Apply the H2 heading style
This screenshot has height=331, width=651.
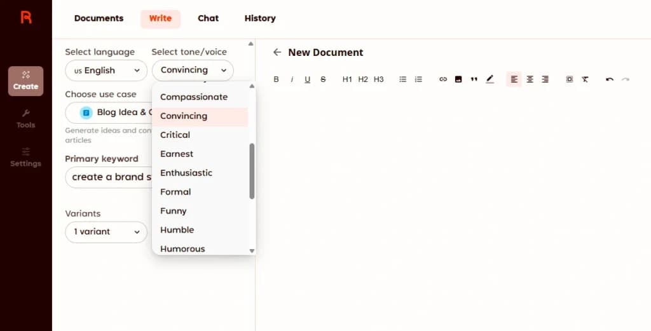point(363,79)
